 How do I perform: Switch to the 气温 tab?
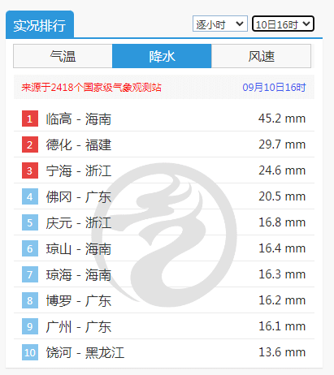coord(63,56)
